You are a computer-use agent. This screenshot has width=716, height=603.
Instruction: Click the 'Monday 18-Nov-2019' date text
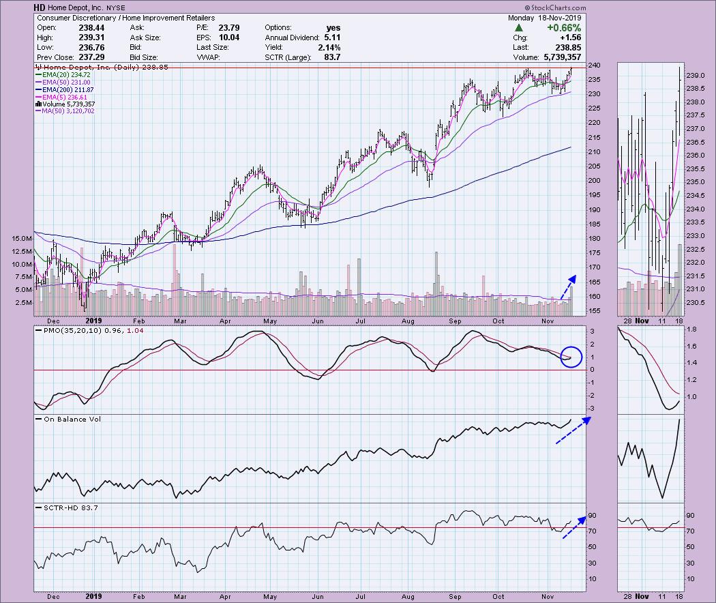pyautogui.click(x=544, y=18)
